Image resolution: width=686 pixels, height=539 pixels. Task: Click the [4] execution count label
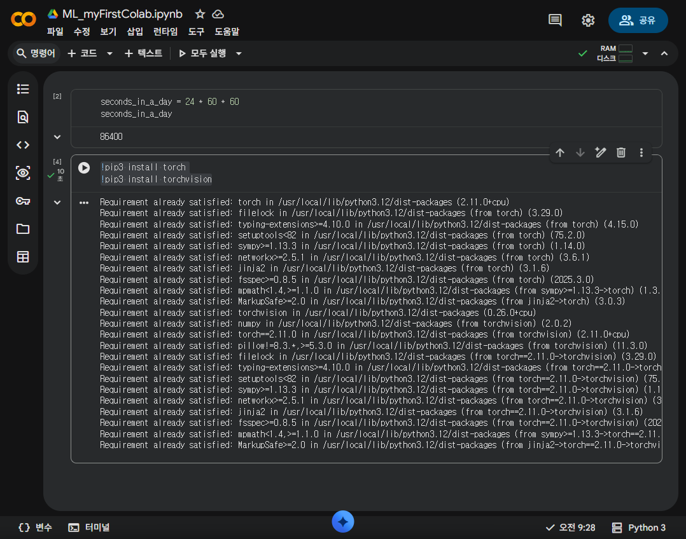tap(57, 161)
